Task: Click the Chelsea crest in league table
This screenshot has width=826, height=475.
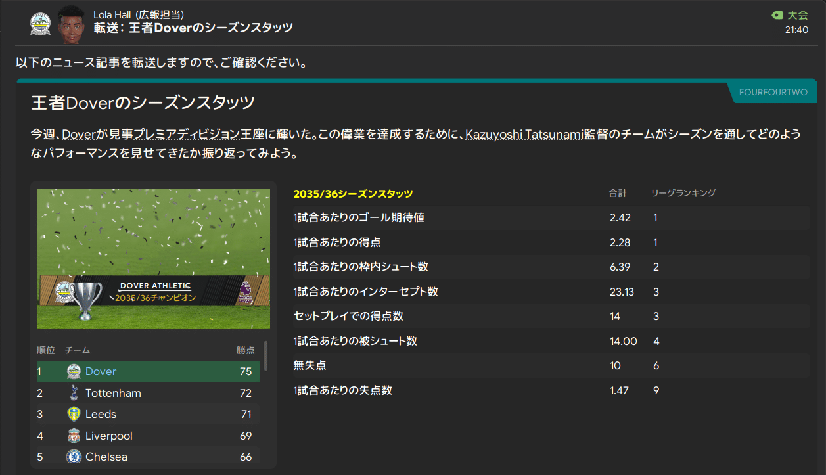Action: point(74,457)
